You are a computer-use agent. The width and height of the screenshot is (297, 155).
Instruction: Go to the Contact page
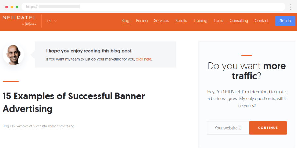(x=261, y=21)
